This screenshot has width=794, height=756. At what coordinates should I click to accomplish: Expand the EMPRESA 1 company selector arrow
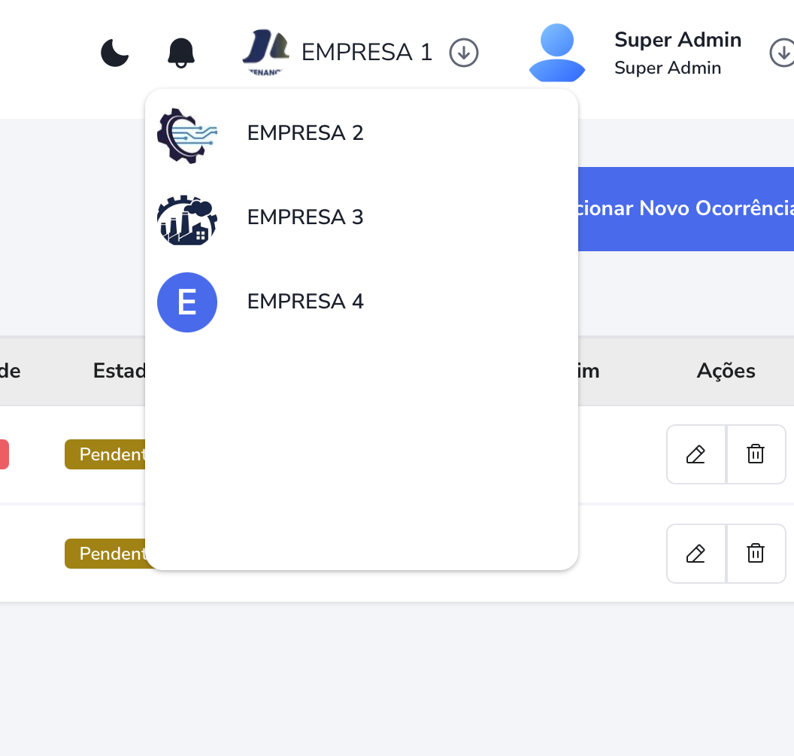point(464,53)
